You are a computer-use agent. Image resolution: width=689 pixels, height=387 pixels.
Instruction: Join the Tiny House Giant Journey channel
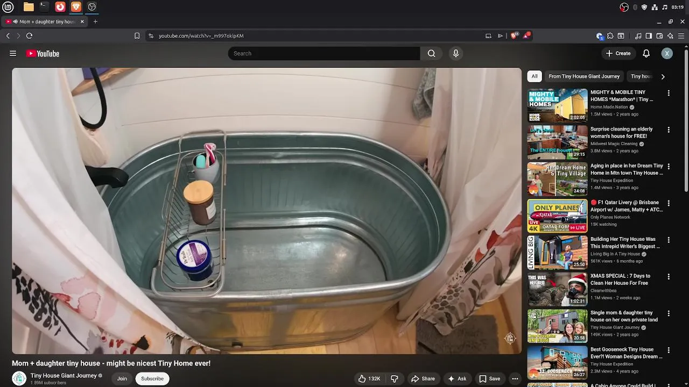point(122,378)
